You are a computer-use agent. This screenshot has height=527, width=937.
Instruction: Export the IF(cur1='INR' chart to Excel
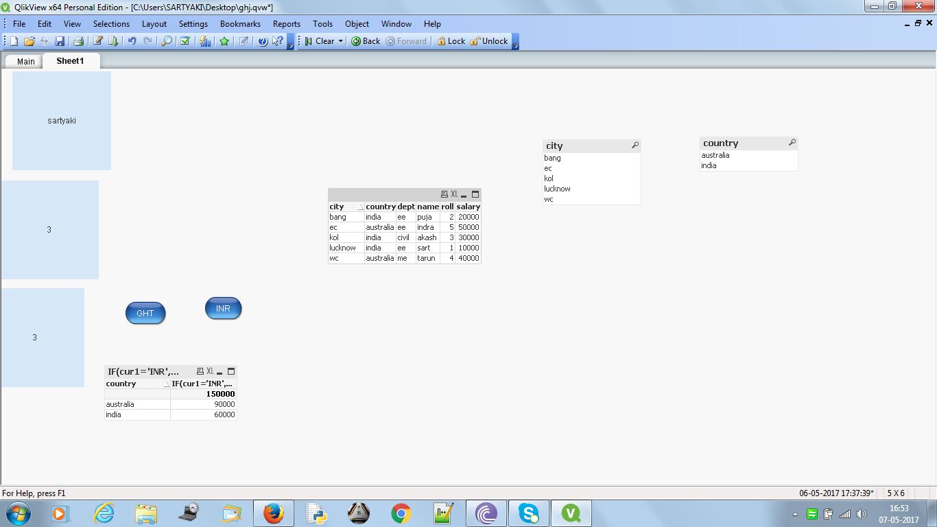click(x=210, y=371)
